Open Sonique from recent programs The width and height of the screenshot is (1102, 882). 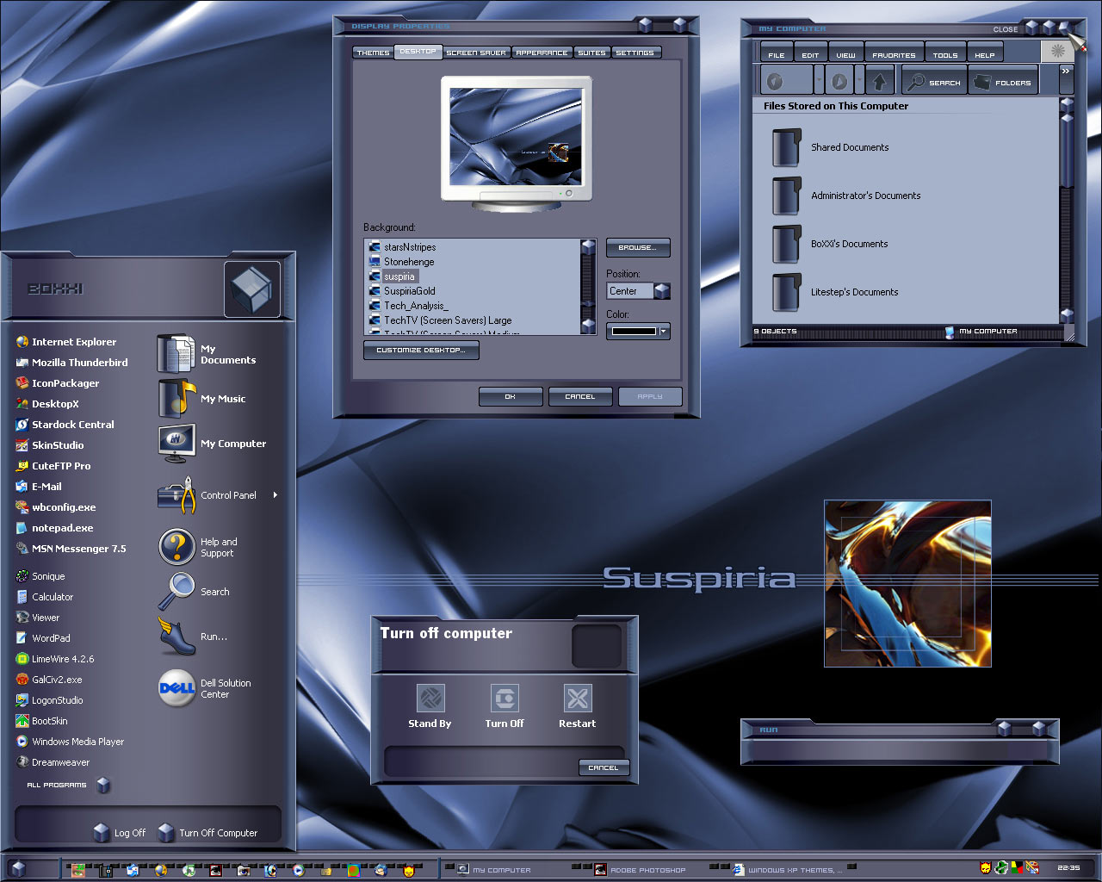click(40, 576)
